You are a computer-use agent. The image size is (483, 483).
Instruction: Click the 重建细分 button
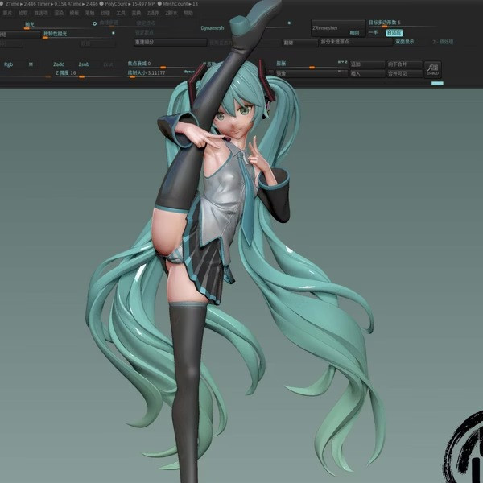click(x=170, y=42)
